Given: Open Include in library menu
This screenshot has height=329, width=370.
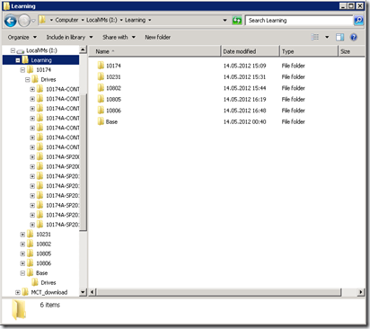Looking at the screenshot, I should [x=69, y=37].
